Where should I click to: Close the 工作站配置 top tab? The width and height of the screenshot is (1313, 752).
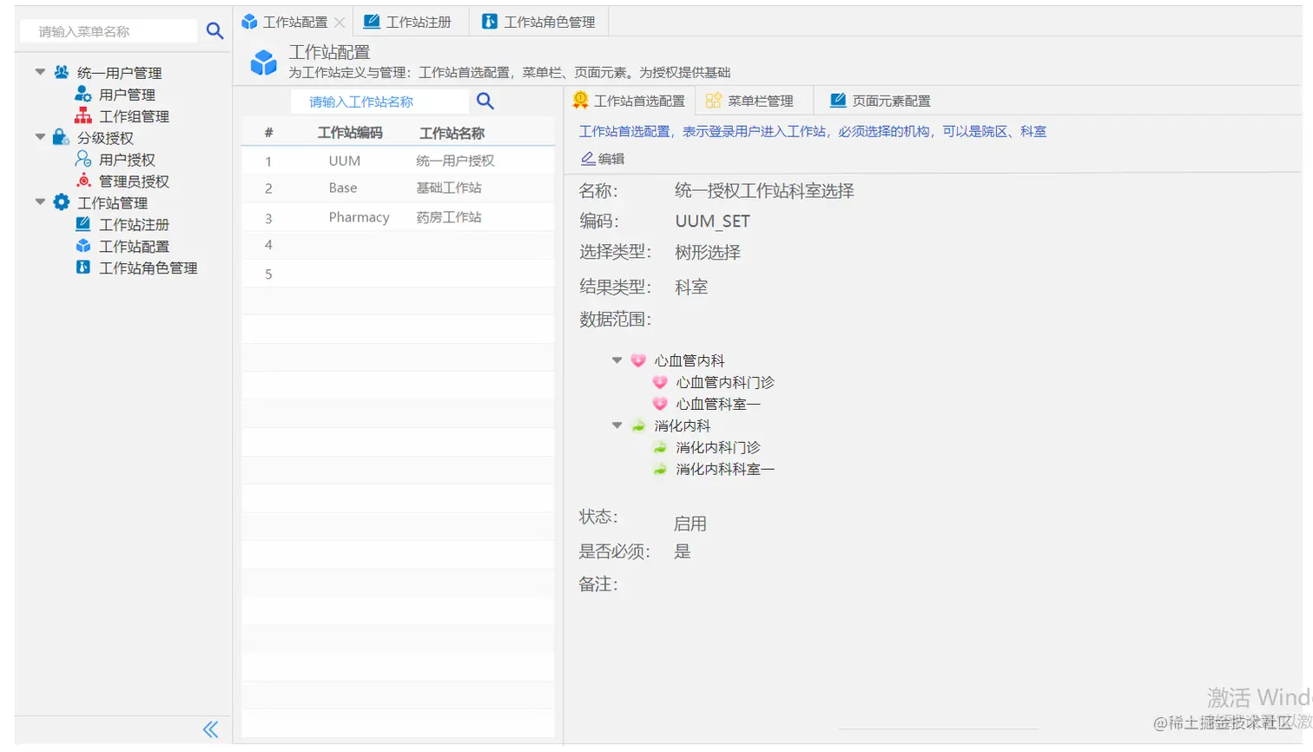tap(340, 22)
